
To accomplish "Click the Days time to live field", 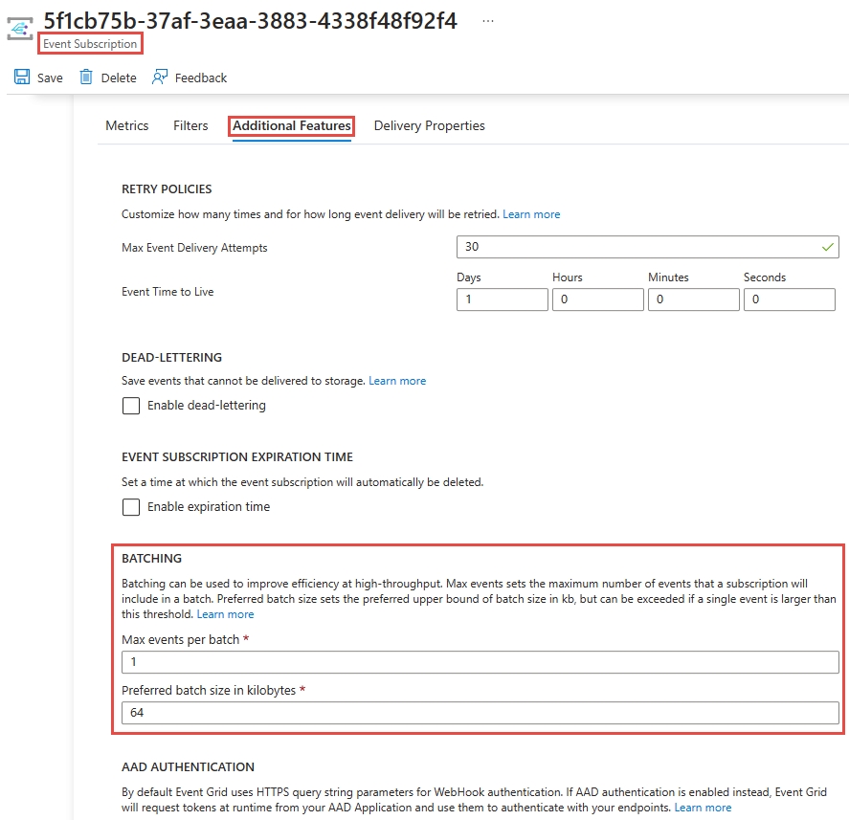I will (503, 299).
